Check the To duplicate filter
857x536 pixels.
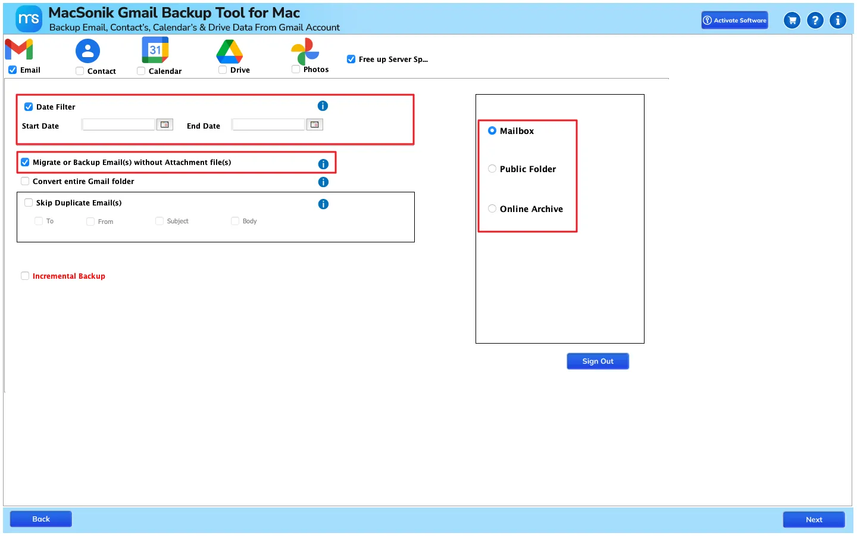pos(39,221)
